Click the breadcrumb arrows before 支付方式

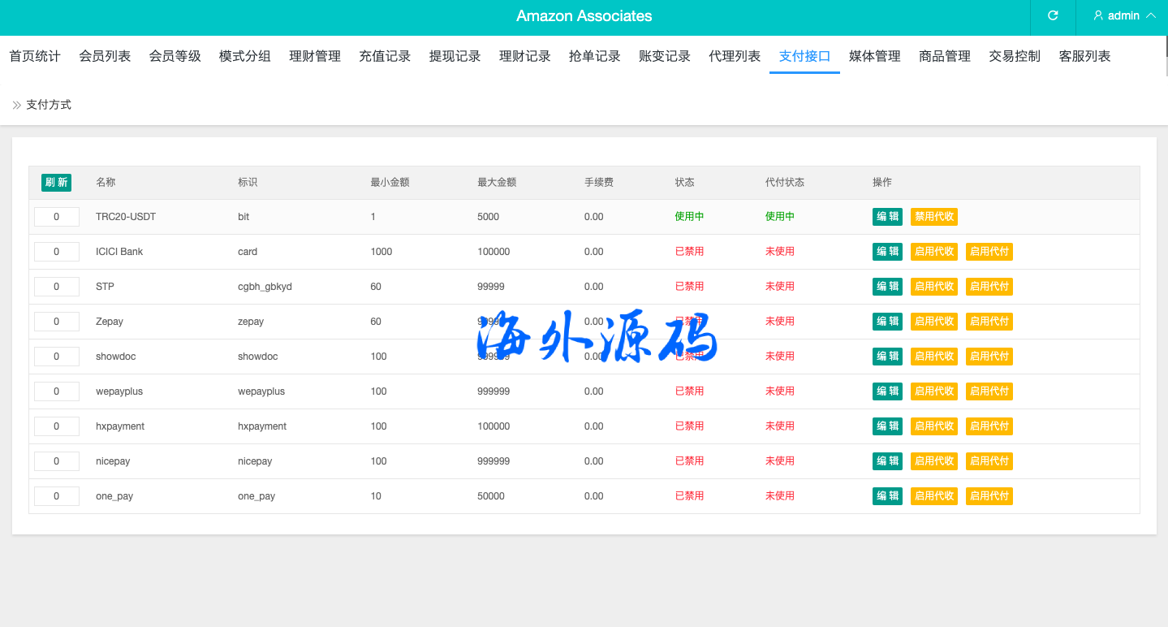coord(17,106)
